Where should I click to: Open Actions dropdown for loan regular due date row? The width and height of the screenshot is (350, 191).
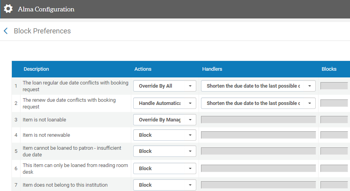(165, 86)
